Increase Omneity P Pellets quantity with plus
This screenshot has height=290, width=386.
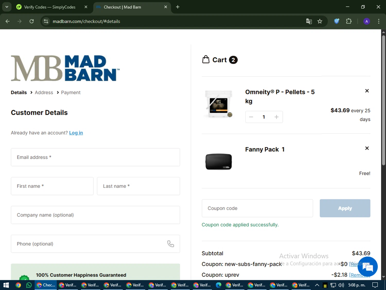tap(276, 117)
